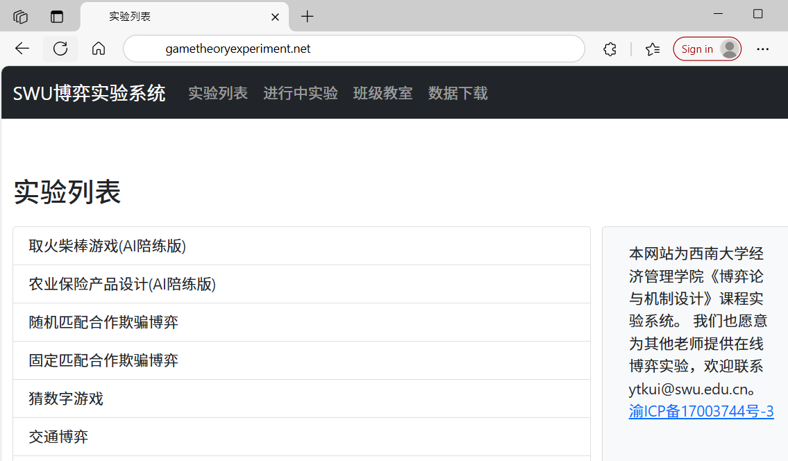
Task: Click the browser back arrow
Action: coord(22,49)
